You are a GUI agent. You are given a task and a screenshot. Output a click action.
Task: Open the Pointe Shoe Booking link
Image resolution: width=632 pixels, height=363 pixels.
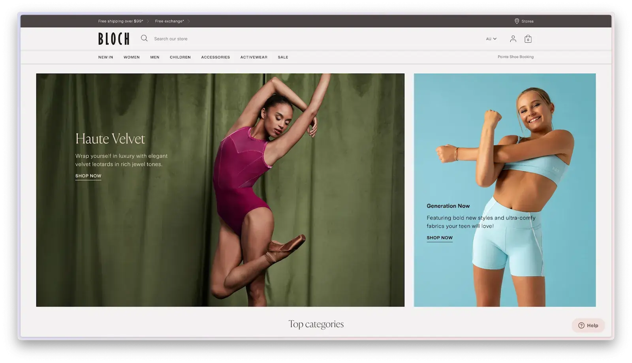(515, 57)
